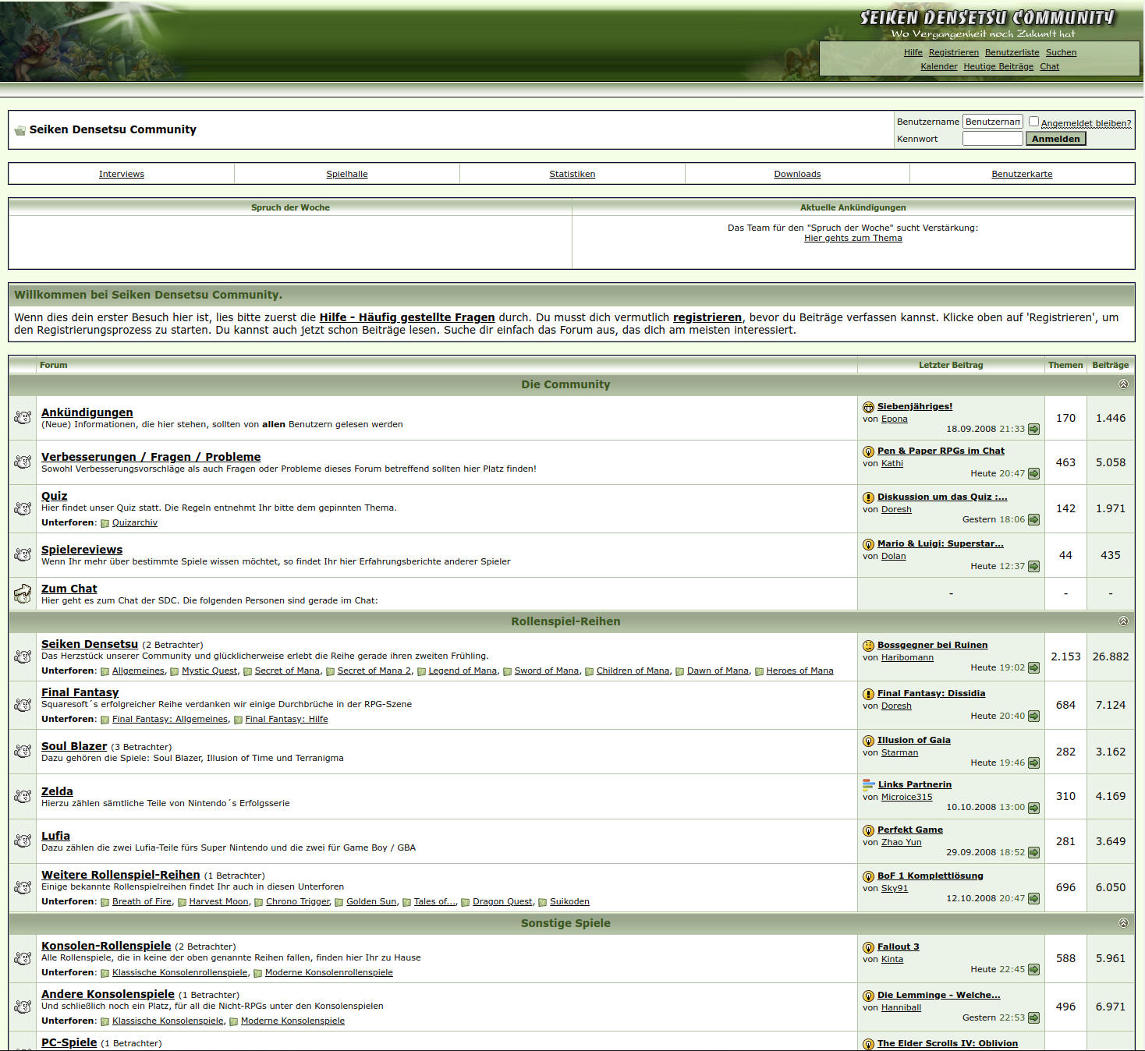Viewport: 1145px width, 1051px height.
Task: Open the Statistiken navigation tab
Action: [x=572, y=174]
